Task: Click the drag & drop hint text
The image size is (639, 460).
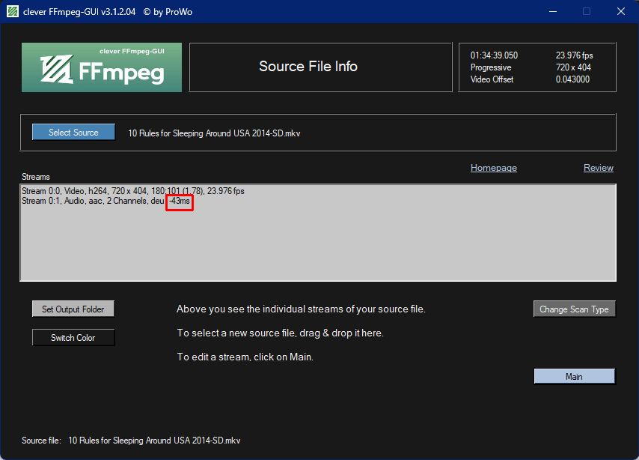Action: tap(281, 333)
